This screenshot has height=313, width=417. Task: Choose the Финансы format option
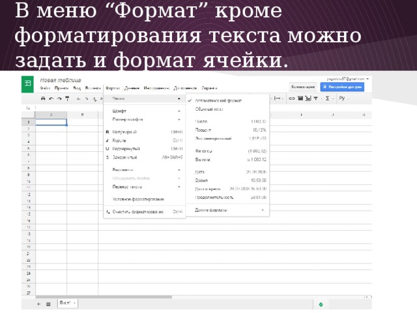(227, 151)
